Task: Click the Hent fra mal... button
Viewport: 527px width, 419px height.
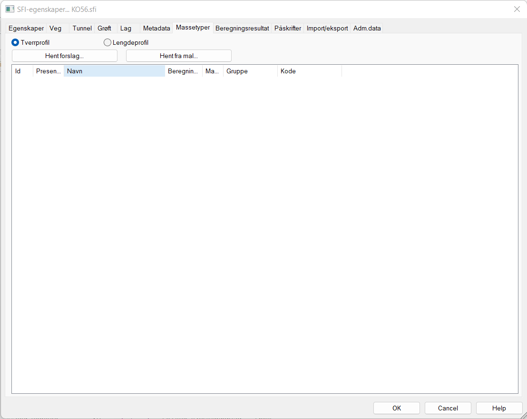Action: tap(178, 56)
